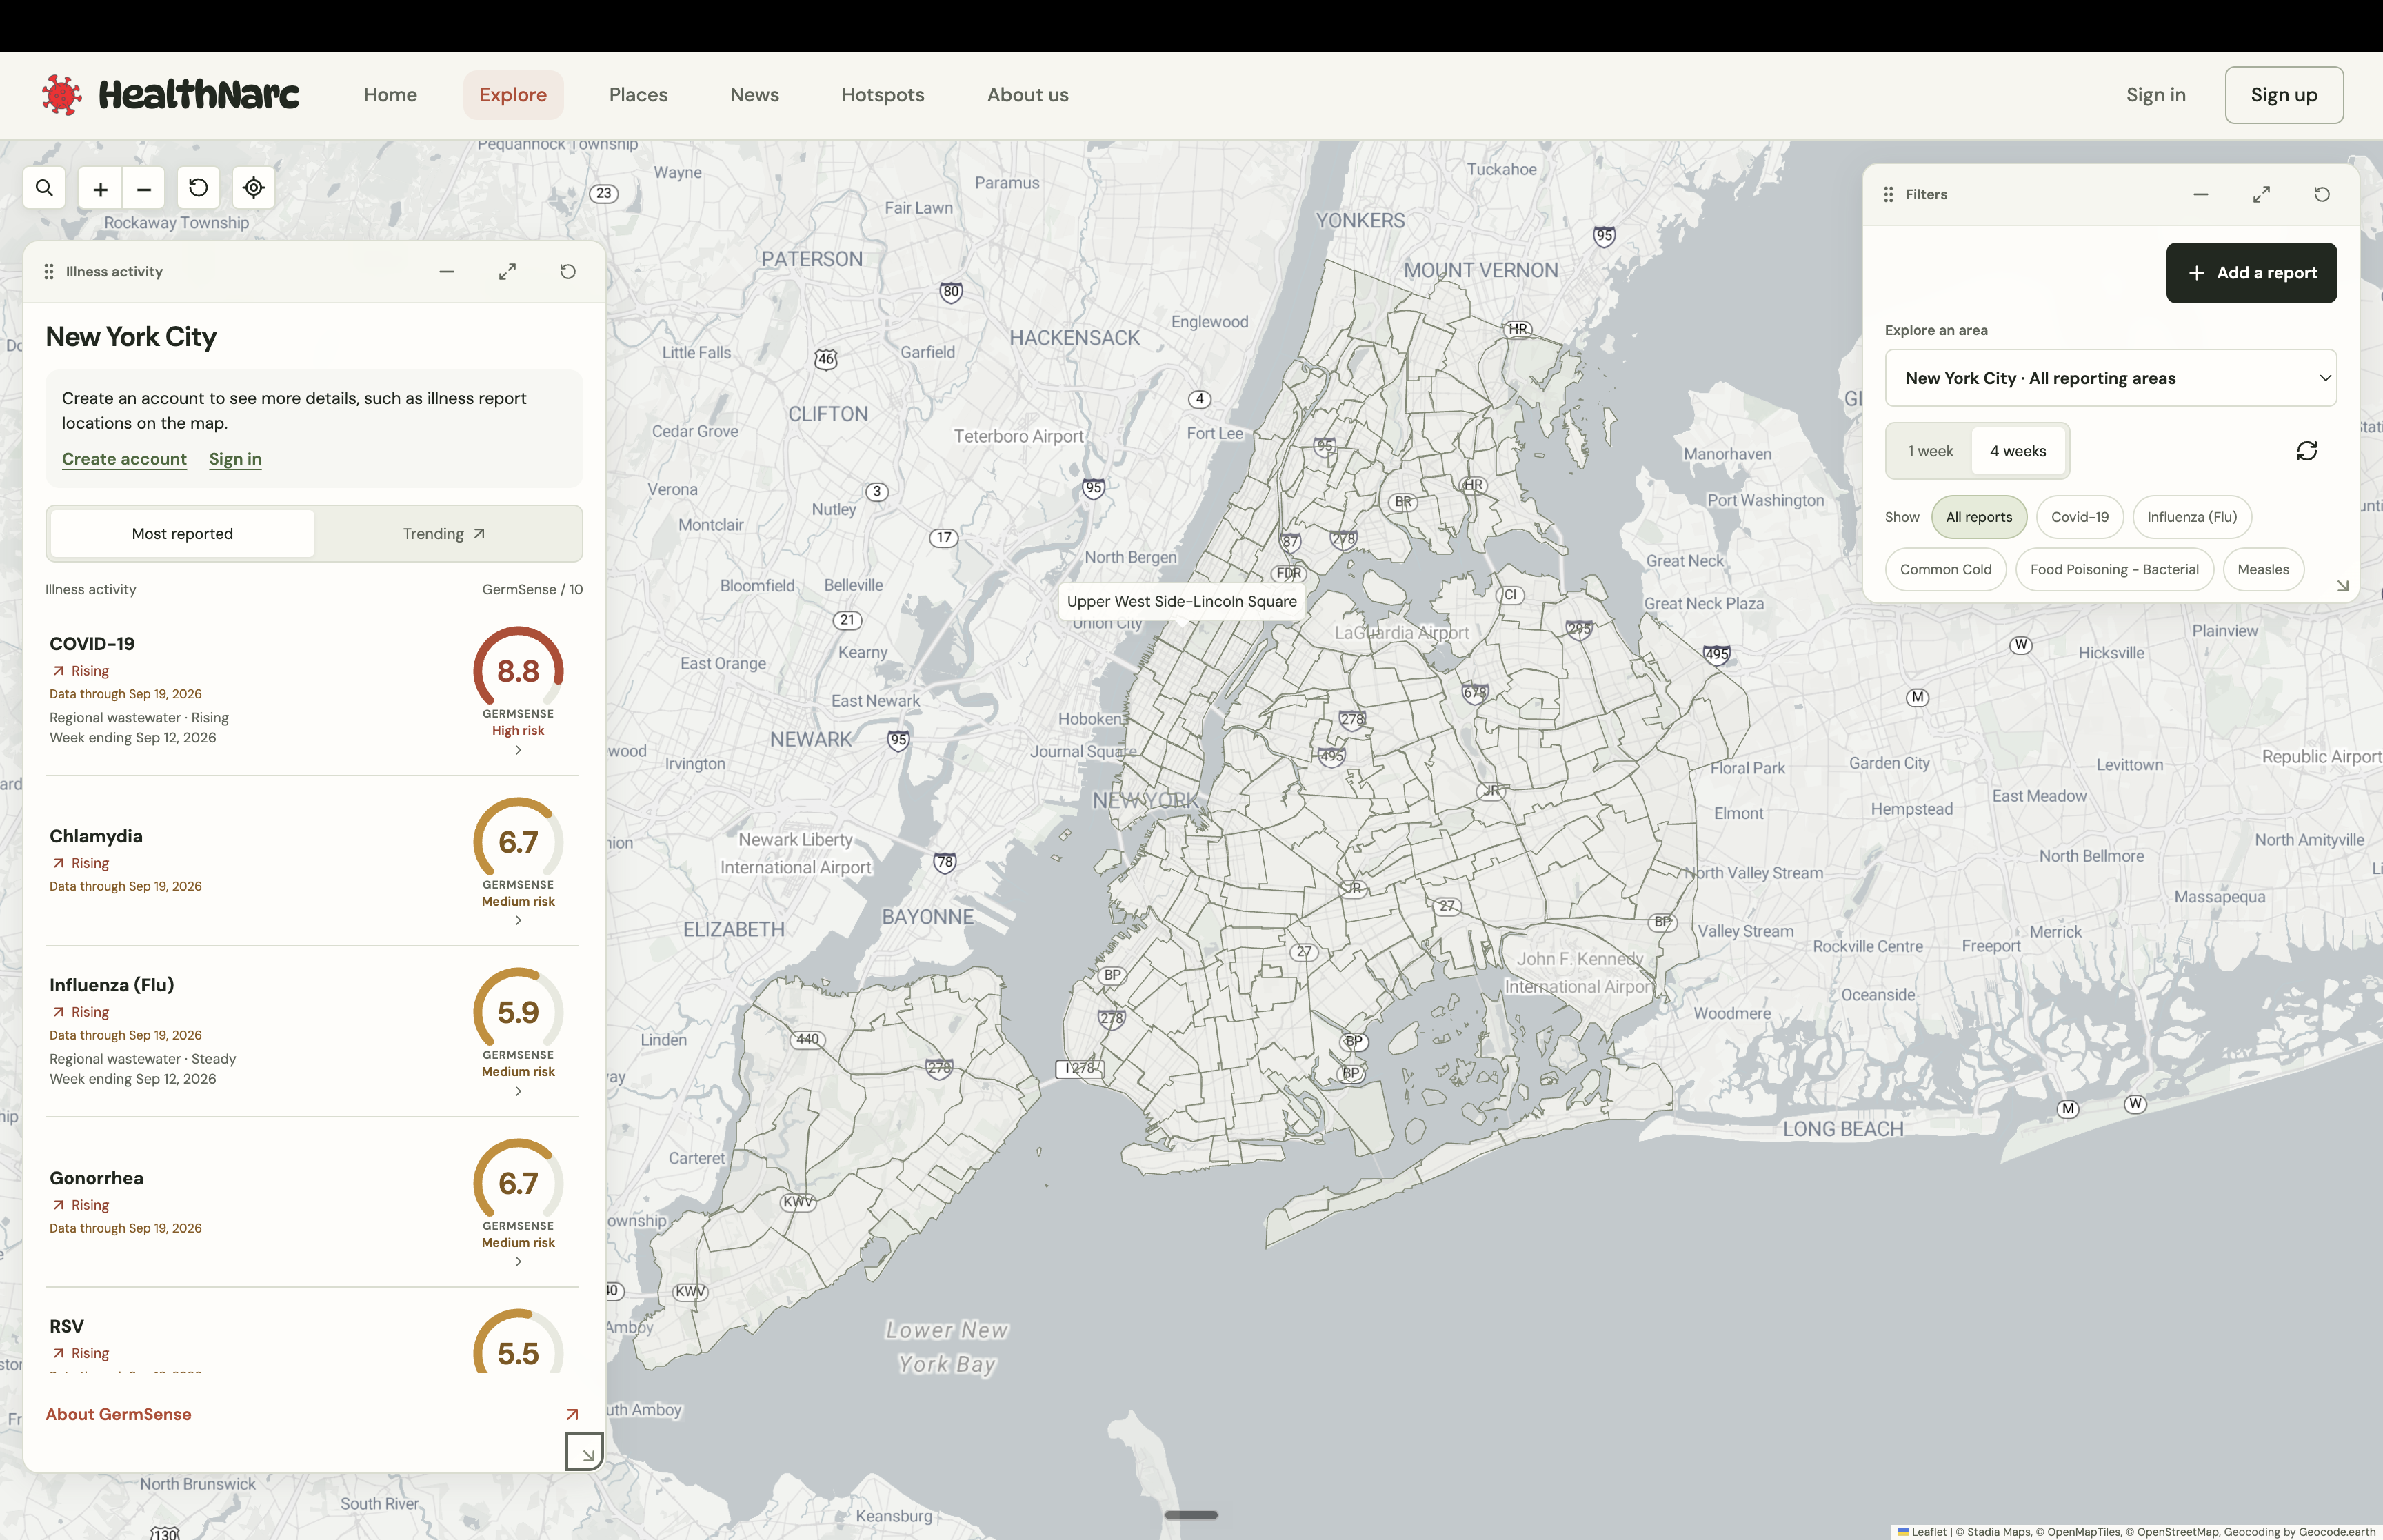This screenshot has width=2383, height=1540.
Task: Expand the Illness activity panel to fullscreen
Action: click(508, 272)
